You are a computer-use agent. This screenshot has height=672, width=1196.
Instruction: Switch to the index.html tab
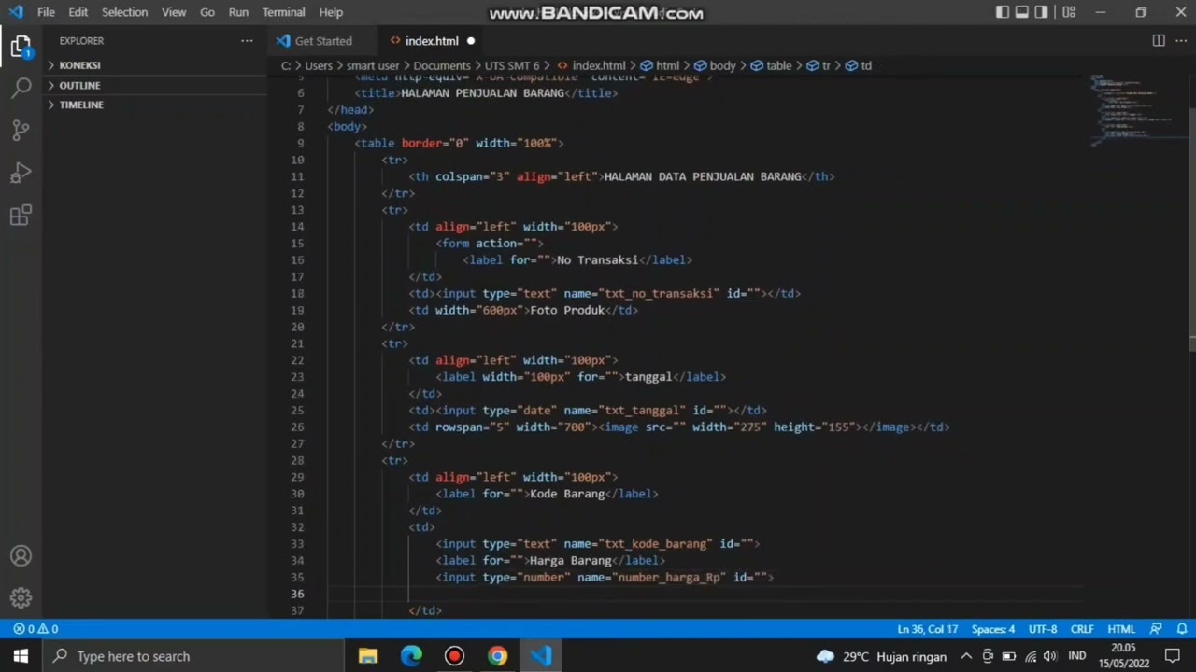click(x=432, y=41)
